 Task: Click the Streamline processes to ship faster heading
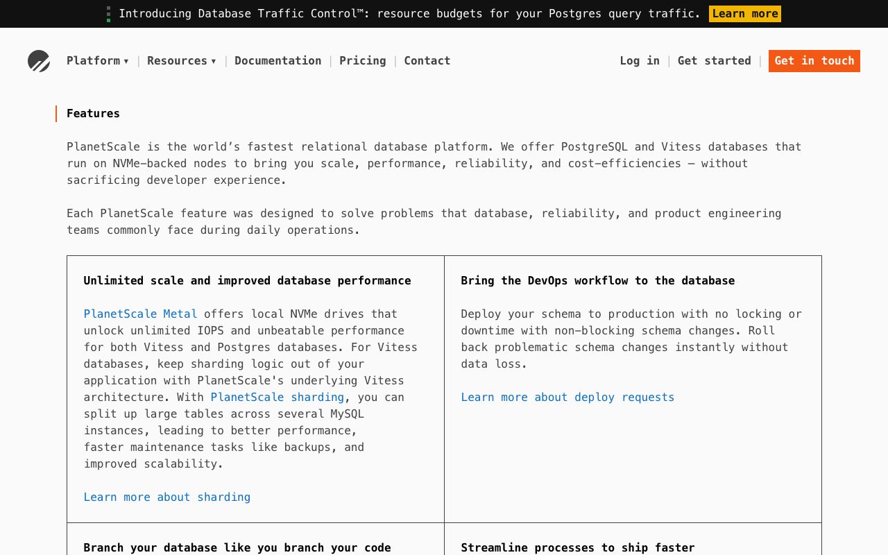click(x=578, y=548)
